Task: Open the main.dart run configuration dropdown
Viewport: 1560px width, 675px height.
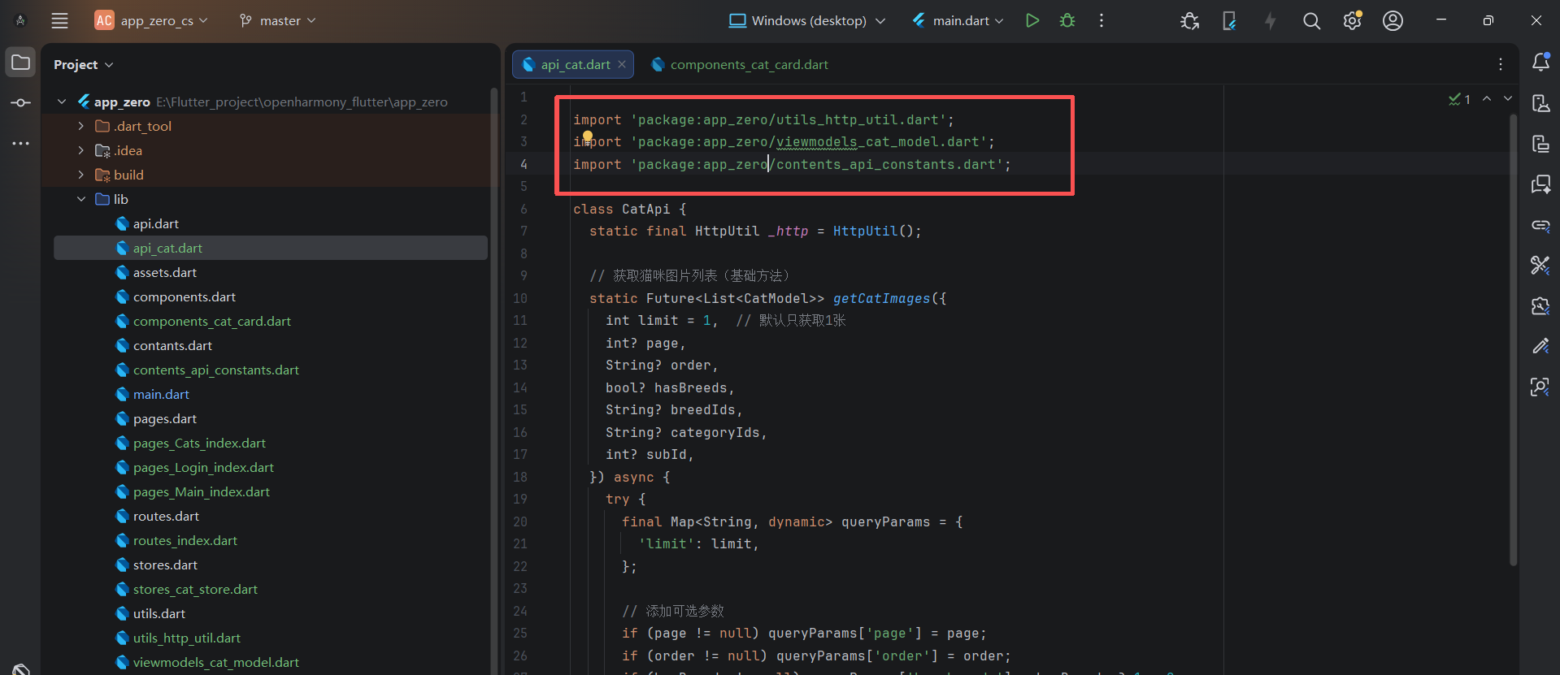Action: tap(958, 21)
